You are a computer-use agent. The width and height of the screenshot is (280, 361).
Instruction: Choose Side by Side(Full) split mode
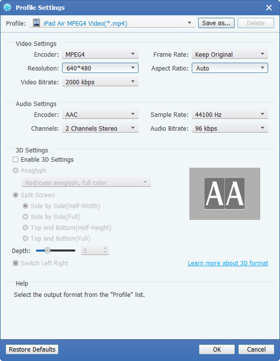coord(26,217)
